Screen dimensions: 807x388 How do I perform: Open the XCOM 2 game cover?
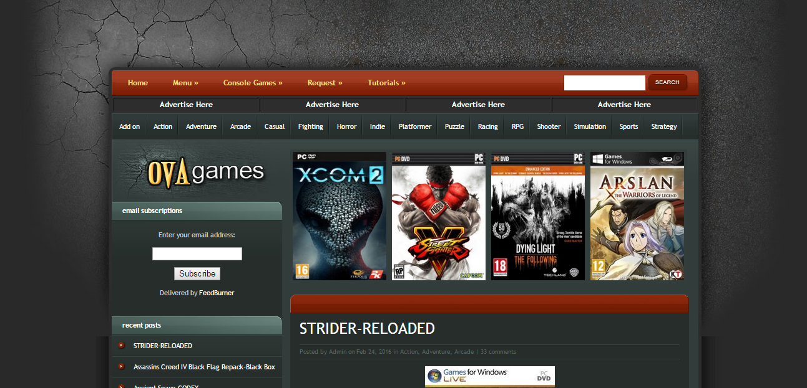(340, 216)
